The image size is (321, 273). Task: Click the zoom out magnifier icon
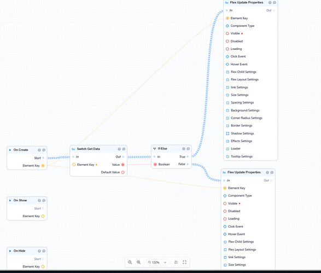click(x=130, y=262)
